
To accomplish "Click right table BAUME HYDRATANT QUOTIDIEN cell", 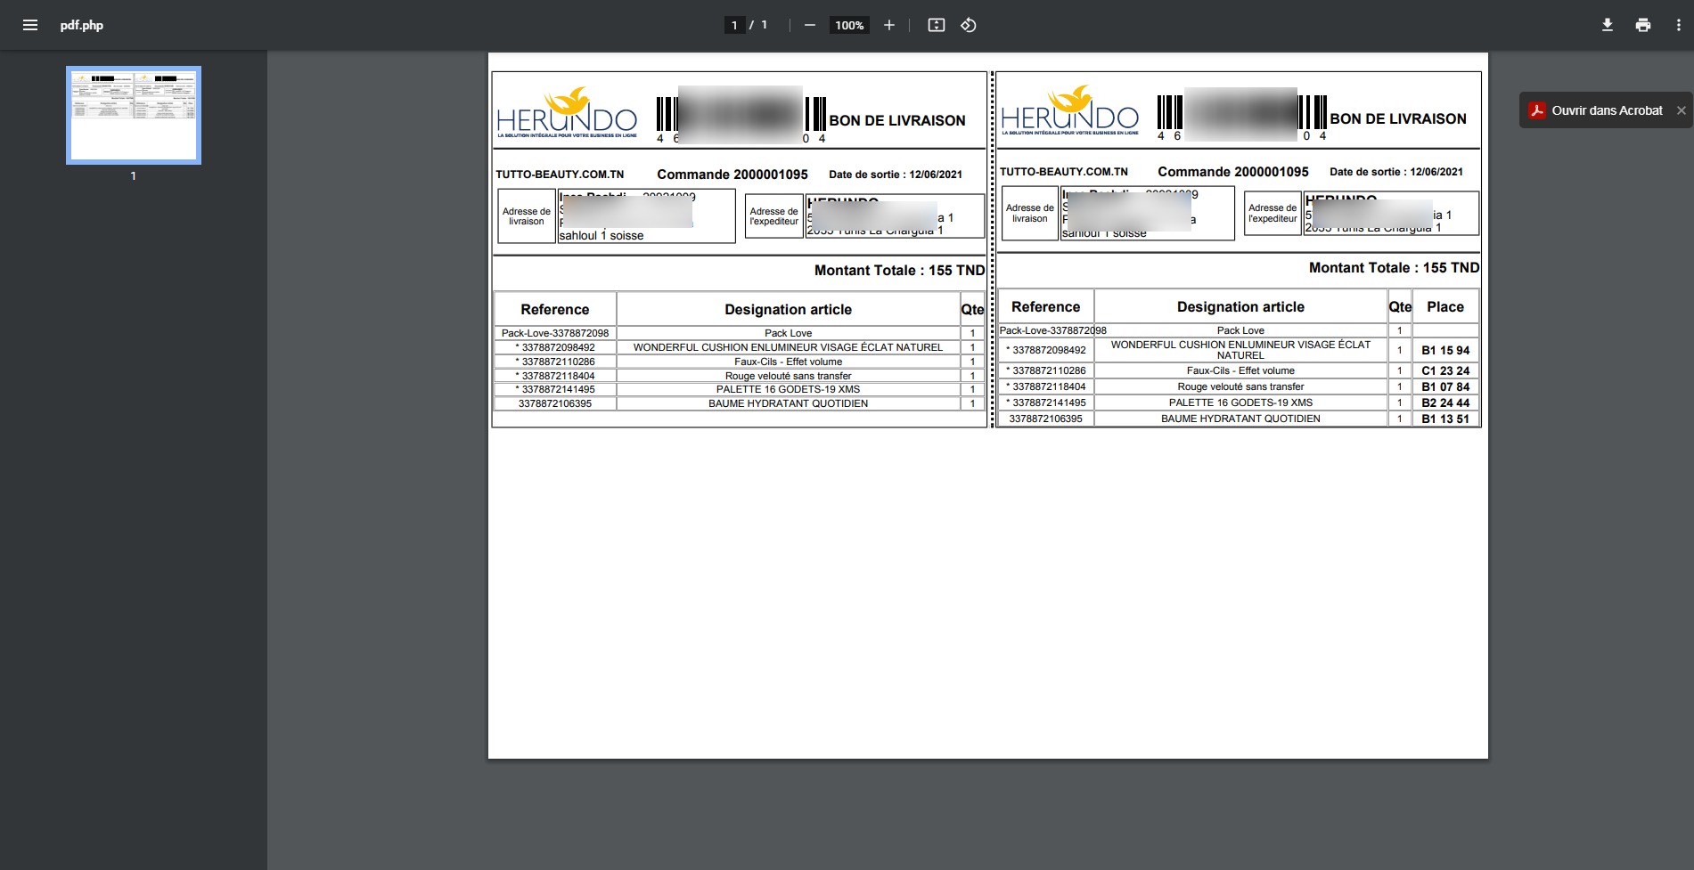I will (1240, 419).
